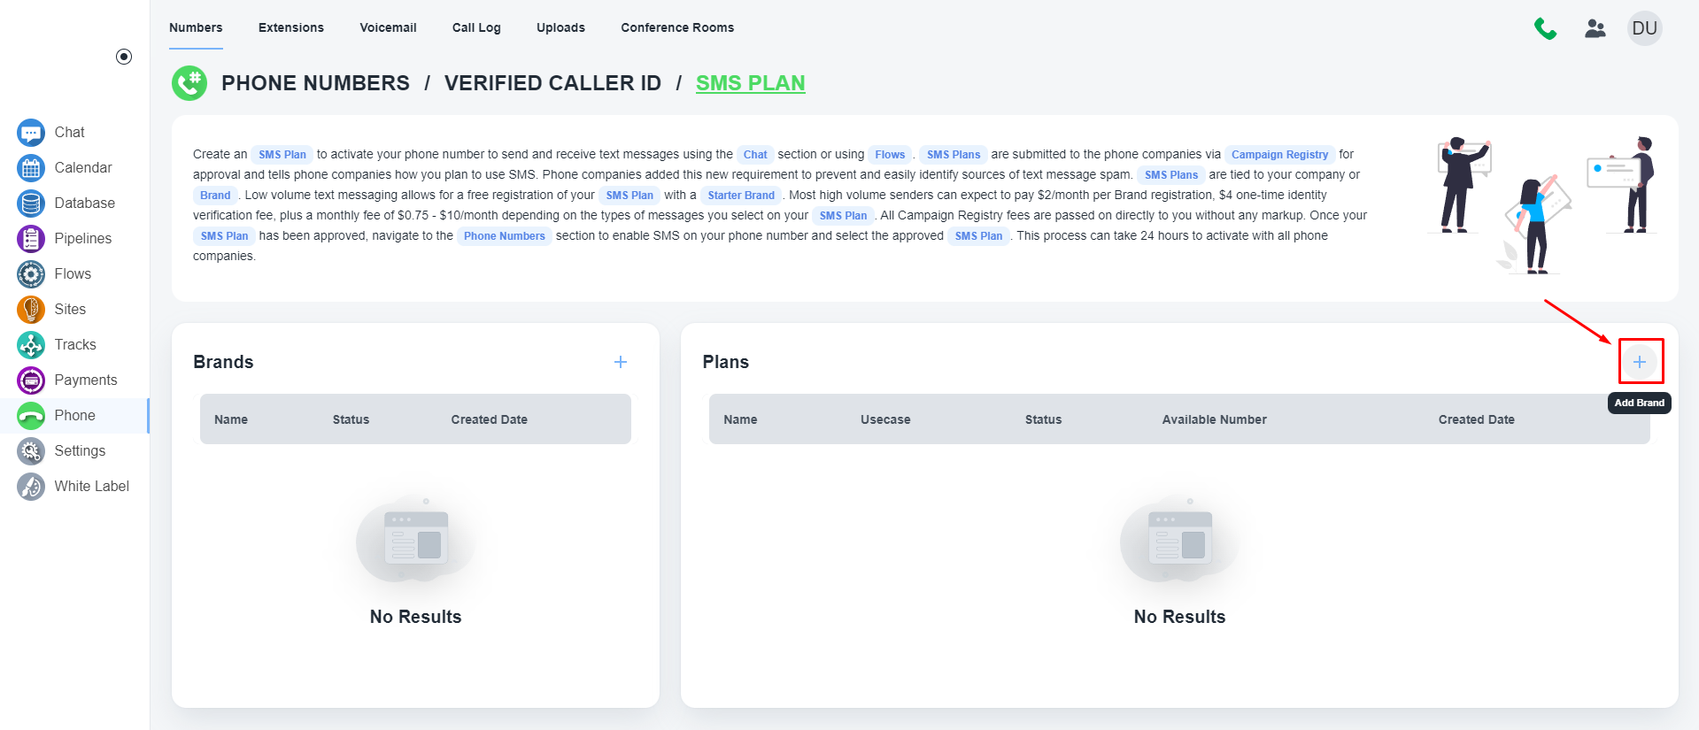Switch to the Voicemail tab
Screen dimensions: 1699x730
388,27
